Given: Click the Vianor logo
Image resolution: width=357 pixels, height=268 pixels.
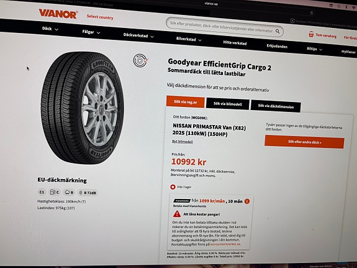Looking at the screenshot, I should (x=58, y=14).
